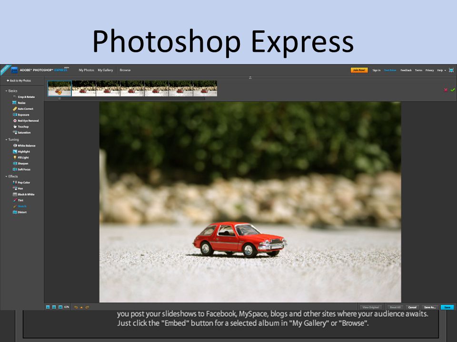
Task: Open the Help dropdown menu
Action: (441, 70)
